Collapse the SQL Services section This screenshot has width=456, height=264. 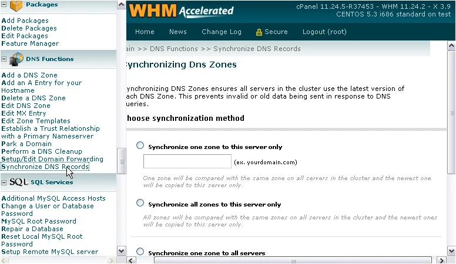4,182
